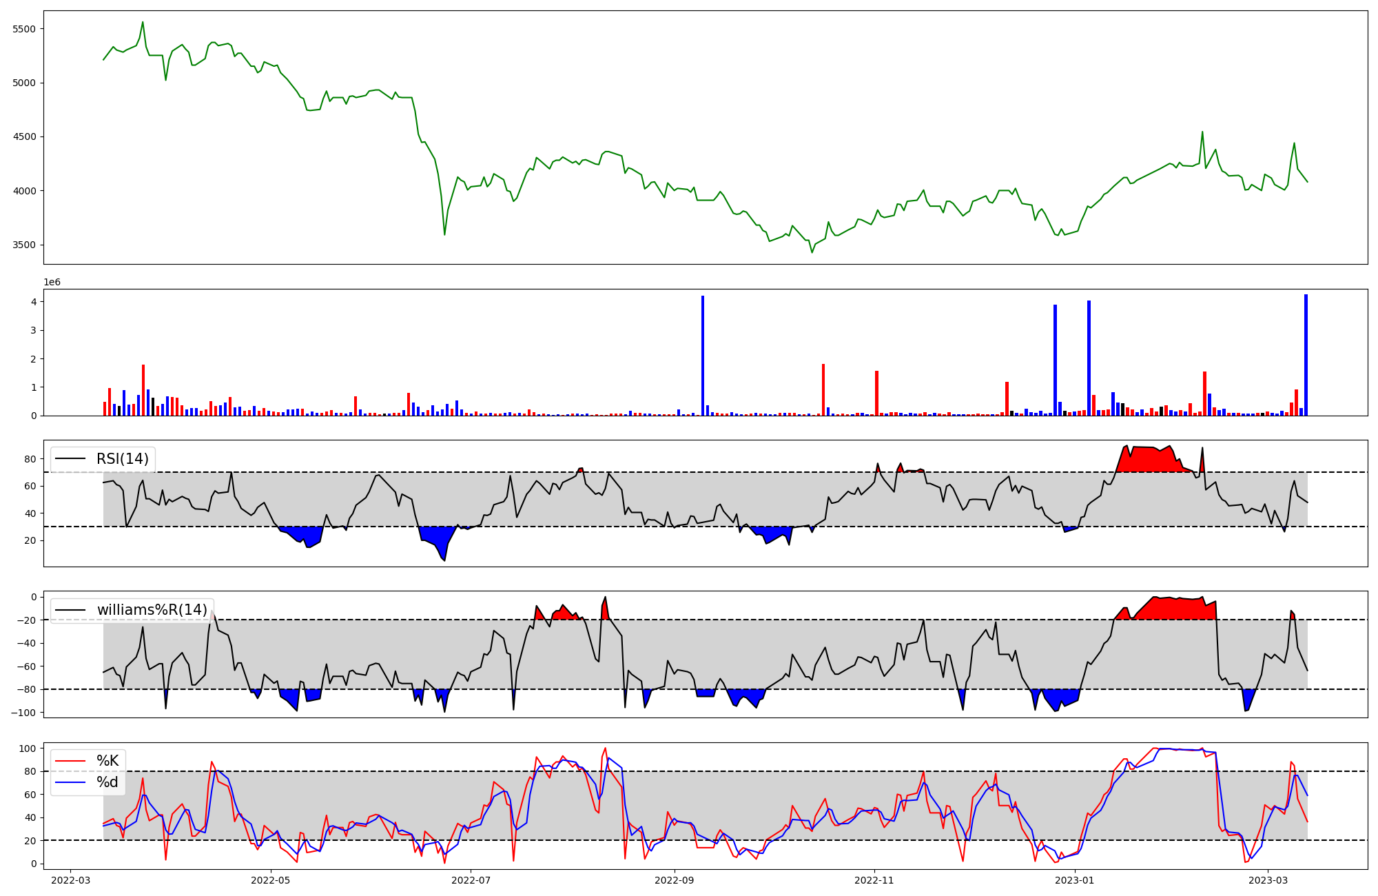Click the 2022-05 date axis label
The image size is (1378, 896).
271,880
